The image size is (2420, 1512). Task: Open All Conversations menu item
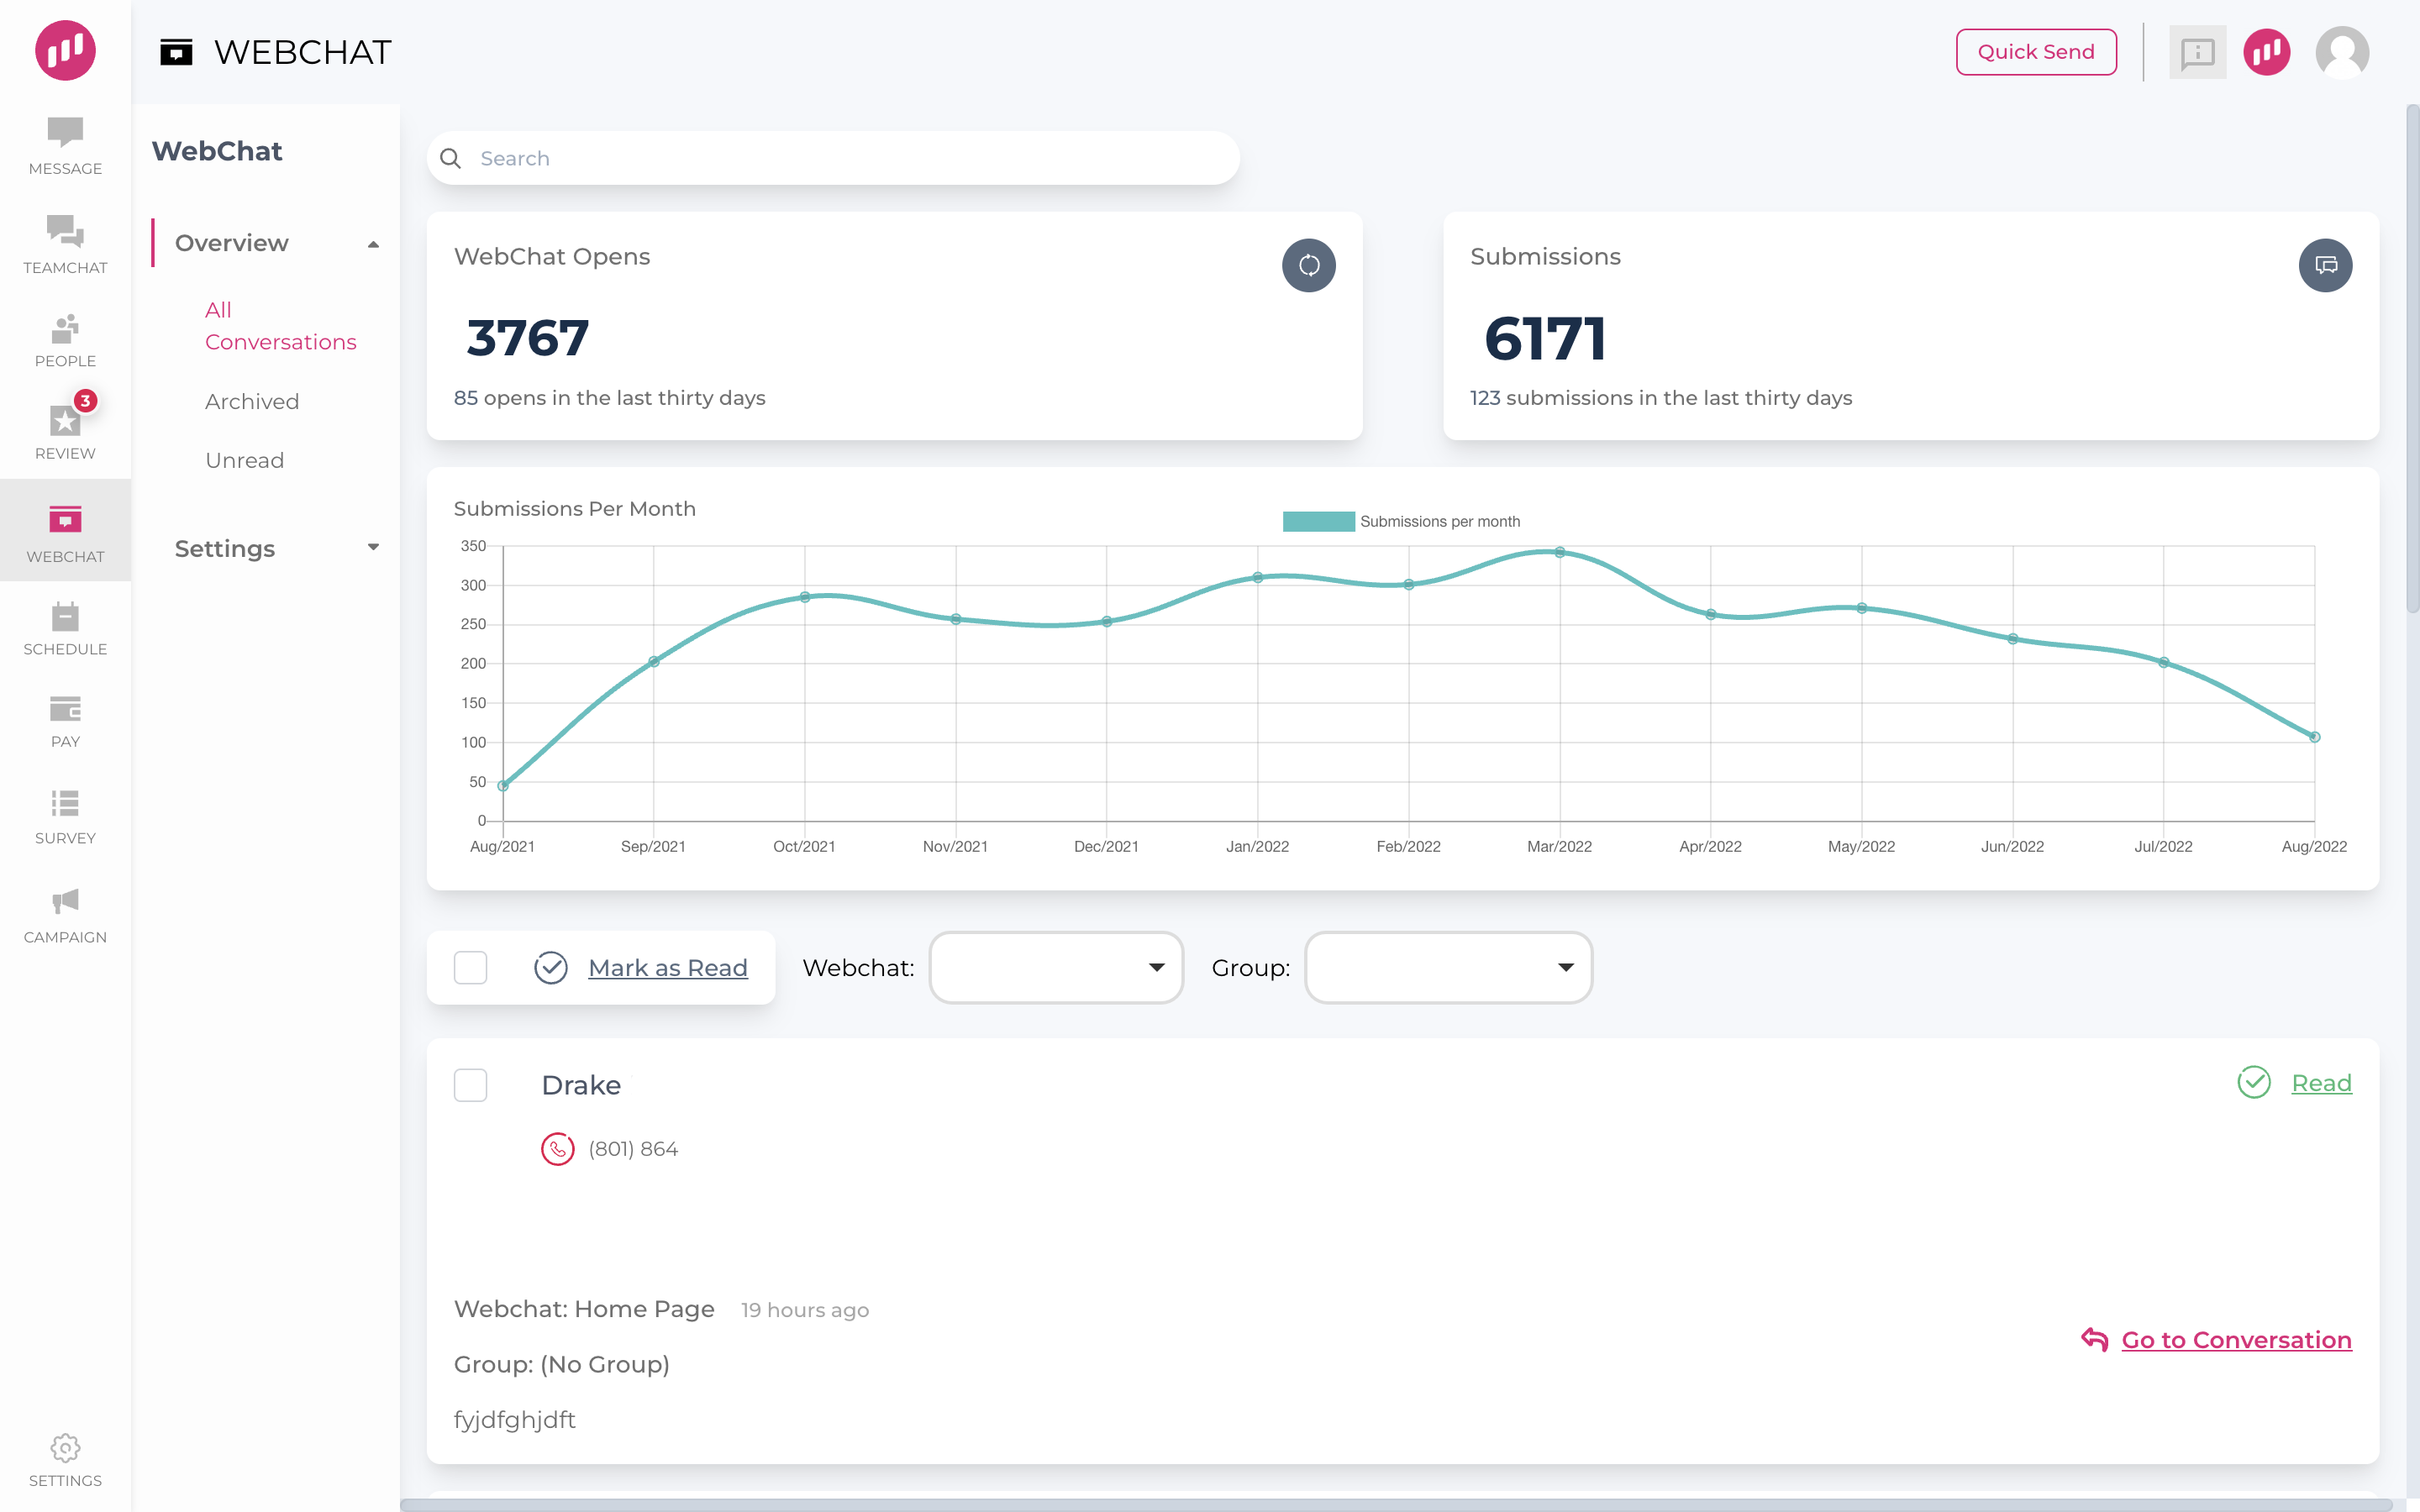point(281,326)
